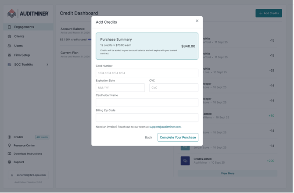Select the CVC input field
This screenshot has height=193, width=294.
(x=173, y=88)
